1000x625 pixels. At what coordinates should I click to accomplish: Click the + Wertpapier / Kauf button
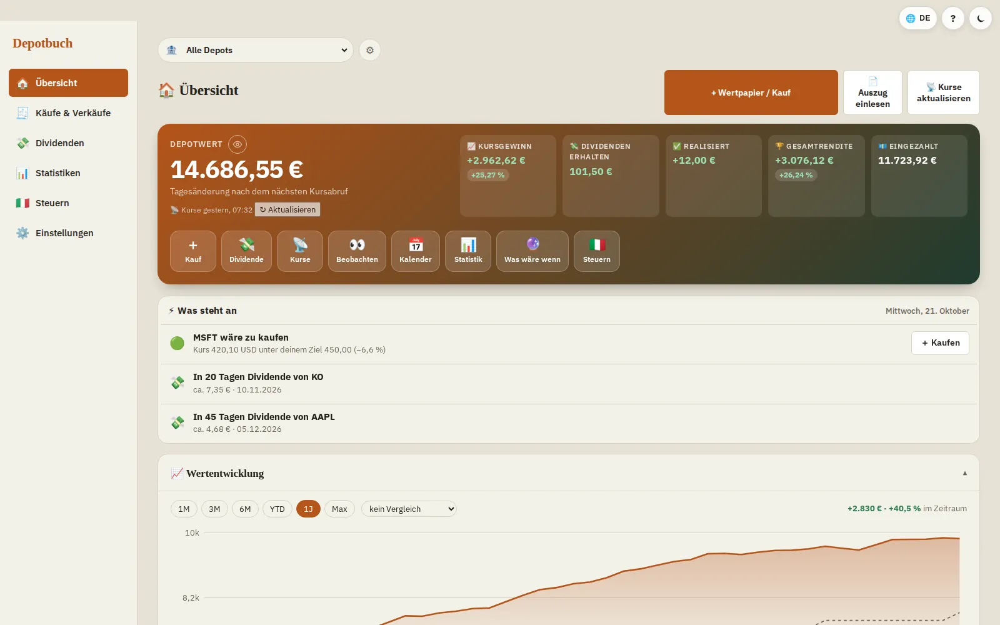pyautogui.click(x=751, y=92)
